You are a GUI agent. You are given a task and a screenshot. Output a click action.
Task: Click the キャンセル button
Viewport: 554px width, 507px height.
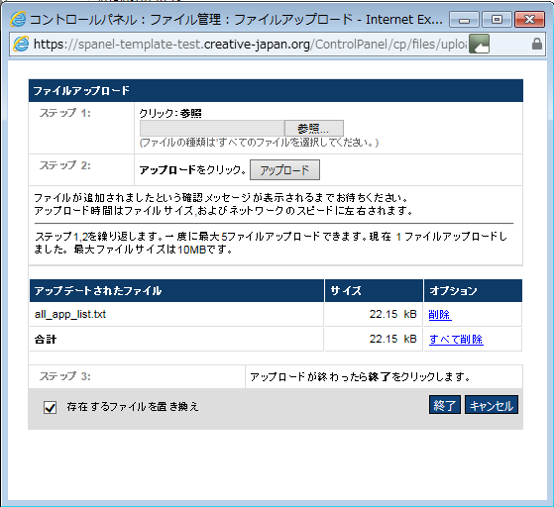click(492, 405)
